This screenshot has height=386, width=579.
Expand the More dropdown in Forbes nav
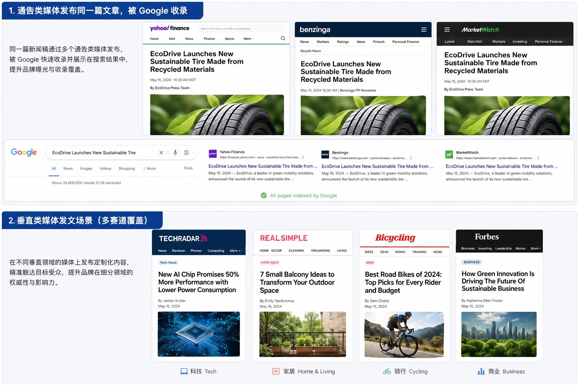tap(536, 248)
